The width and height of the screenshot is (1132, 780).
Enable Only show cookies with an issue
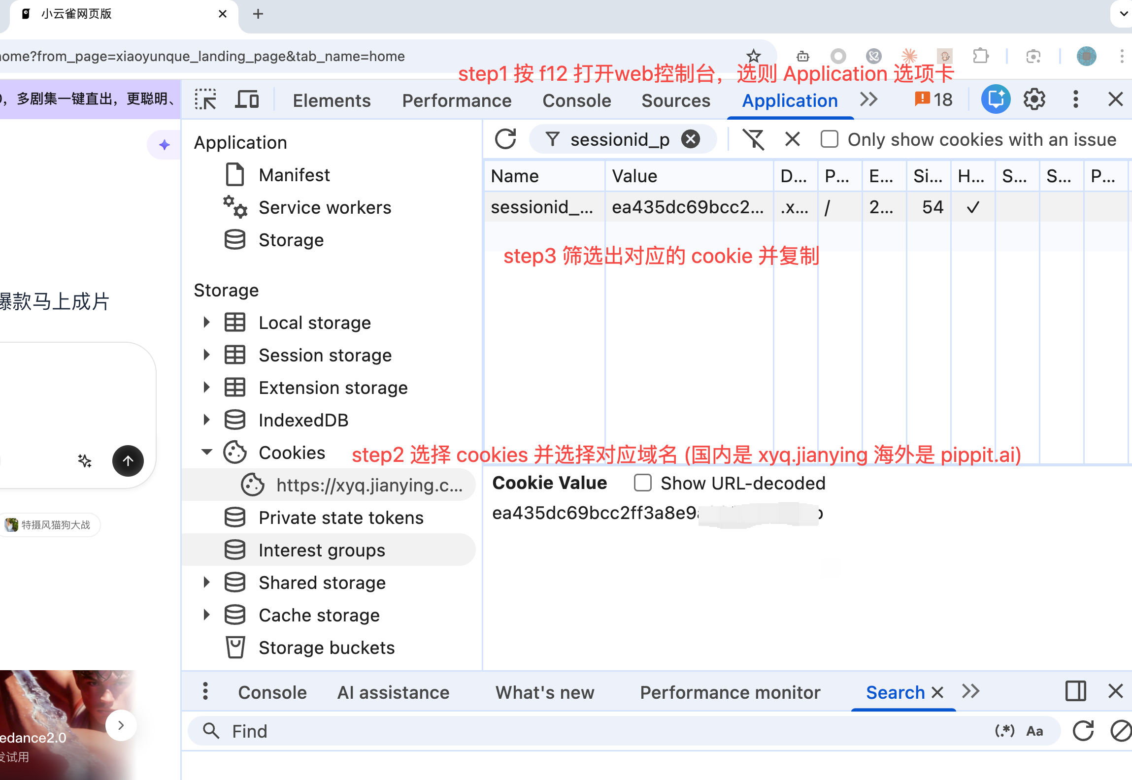click(x=830, y=139)
